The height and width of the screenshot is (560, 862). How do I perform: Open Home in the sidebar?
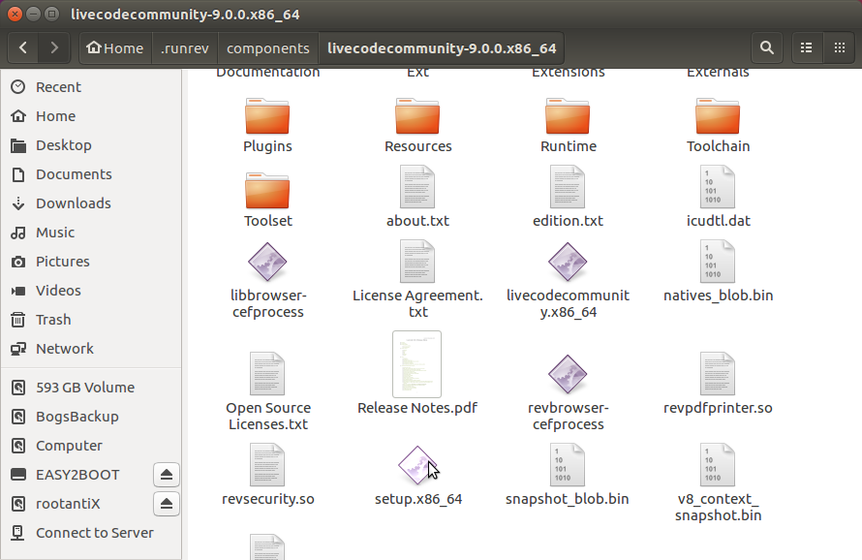tap(91, 116)
